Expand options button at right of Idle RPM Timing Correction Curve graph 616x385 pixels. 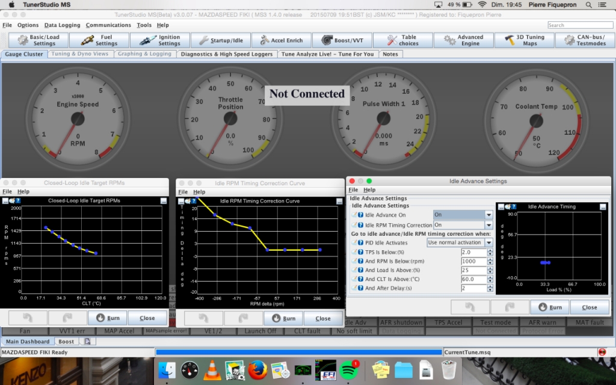click(339, 201)
